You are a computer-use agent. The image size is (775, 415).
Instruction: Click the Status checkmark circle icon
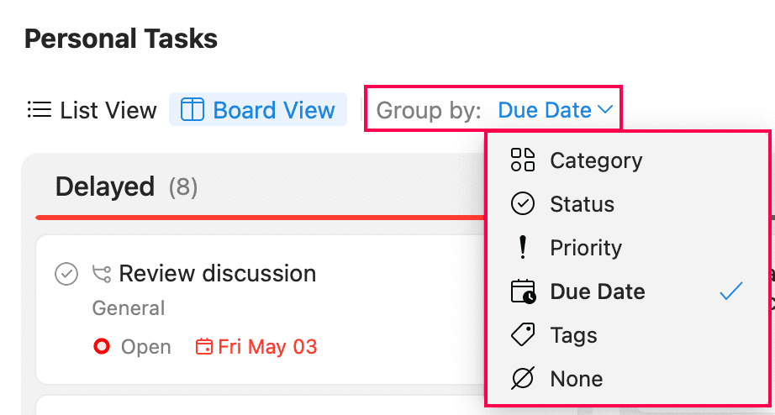(x=523, y=204)
